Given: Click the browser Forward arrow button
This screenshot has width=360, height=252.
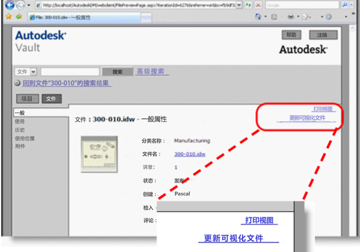Looking at the screenshot, I should [x=20, y=5].
